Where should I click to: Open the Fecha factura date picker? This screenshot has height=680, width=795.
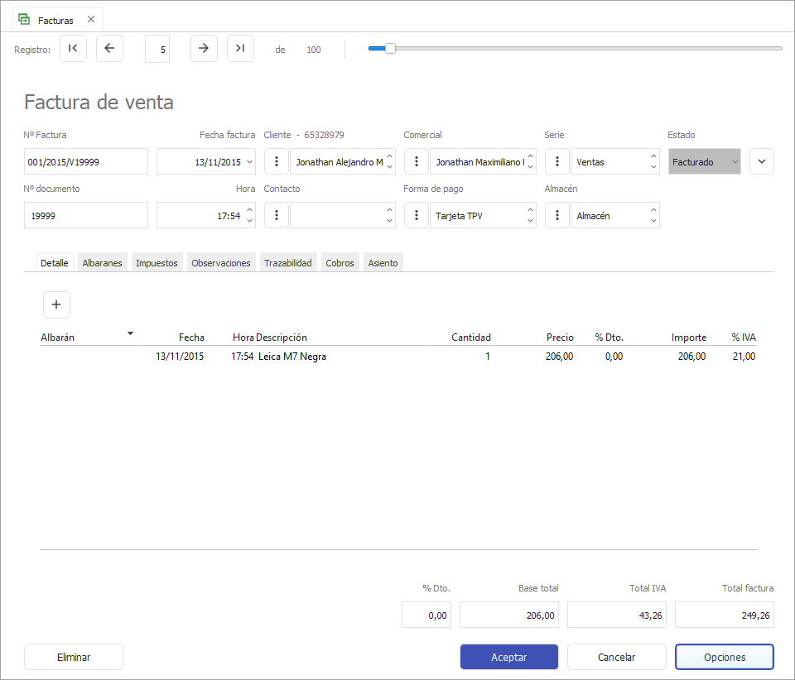[250, 162]
